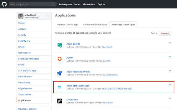Select the Authorized OAuth Apps tab

coord(123,25)
